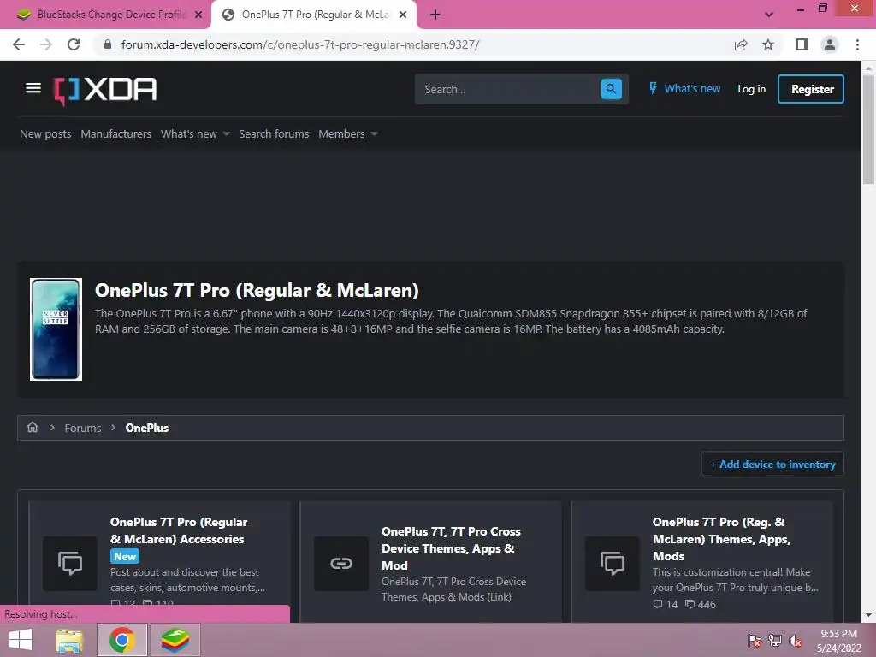Share this page via share icon
The image size is (876, 657).
coord(741,44)
